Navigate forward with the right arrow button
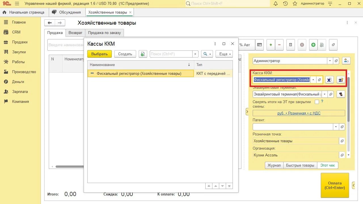The width and height of the screenshot is (363, 204). [60, 23]
